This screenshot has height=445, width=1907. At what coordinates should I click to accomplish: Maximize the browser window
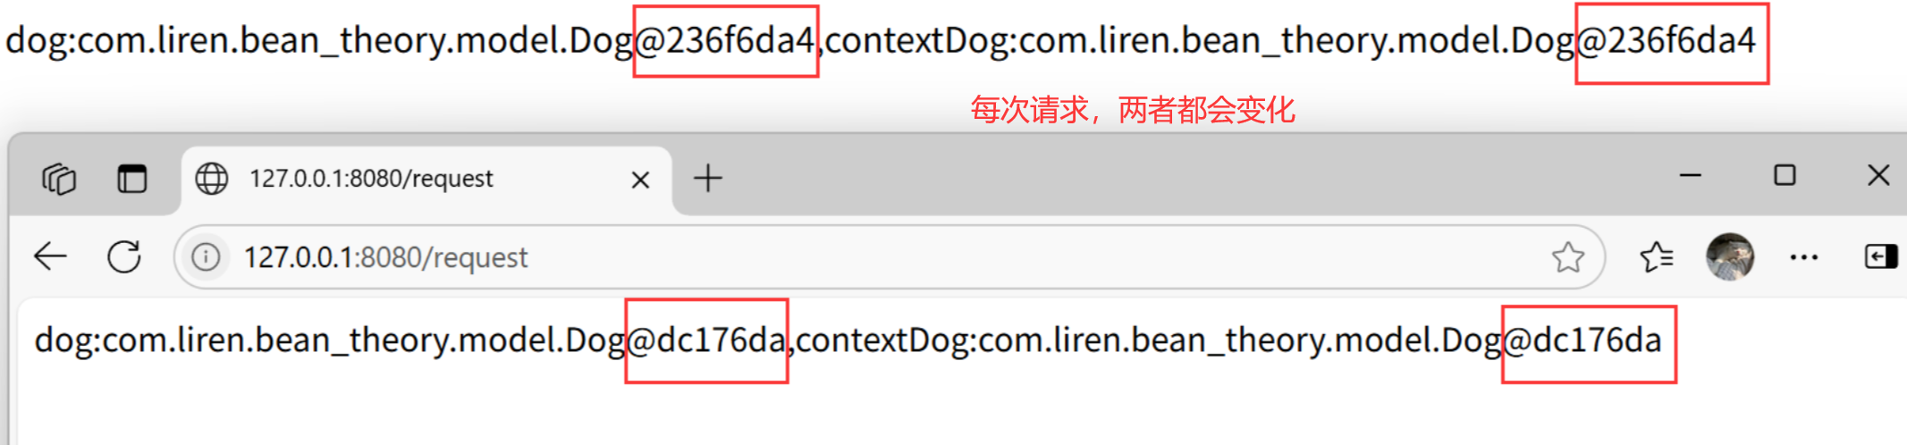pos(1785,175)
